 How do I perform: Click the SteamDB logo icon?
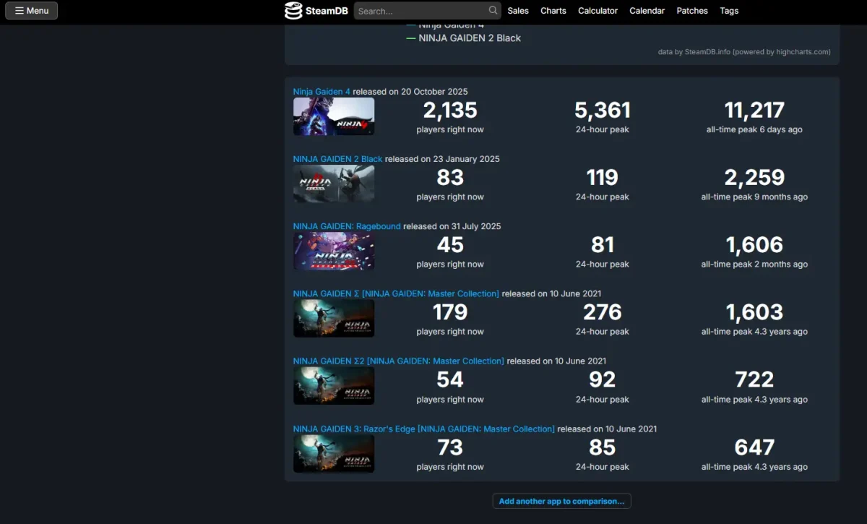coord(293,11)
